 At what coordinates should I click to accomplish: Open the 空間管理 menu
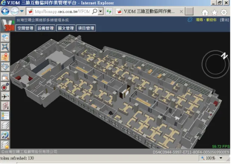pos(25,28)
